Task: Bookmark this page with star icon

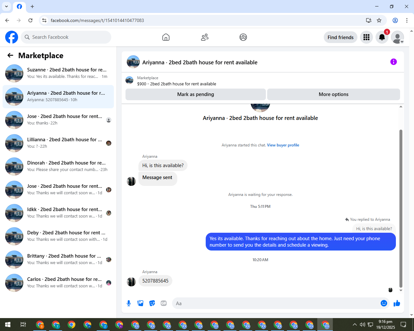Action: [x=379, y=20]
